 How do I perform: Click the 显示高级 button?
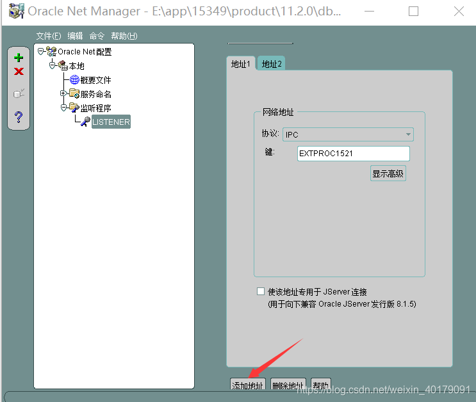(388, 173)
